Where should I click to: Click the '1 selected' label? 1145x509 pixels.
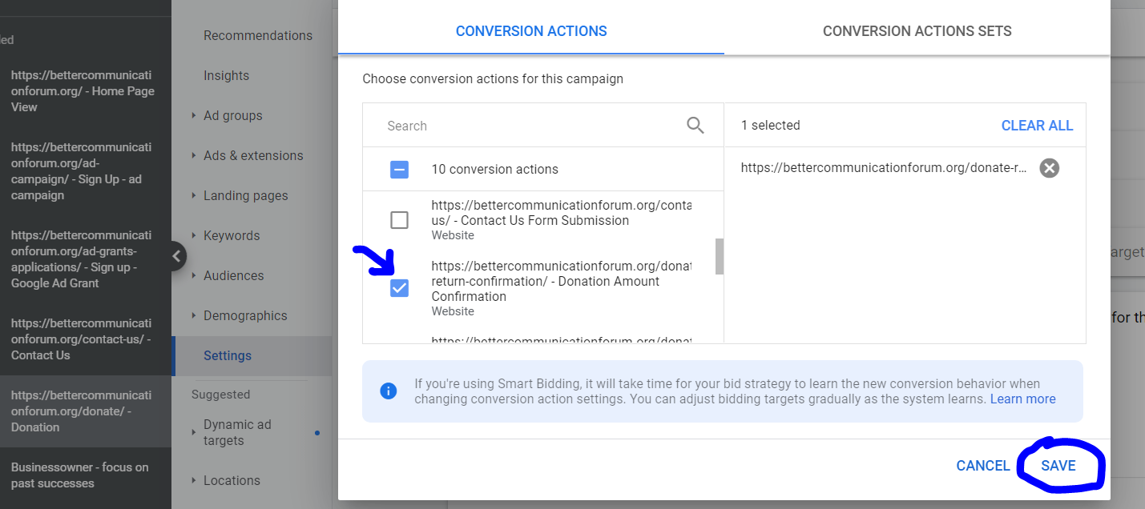coord(771,126)
